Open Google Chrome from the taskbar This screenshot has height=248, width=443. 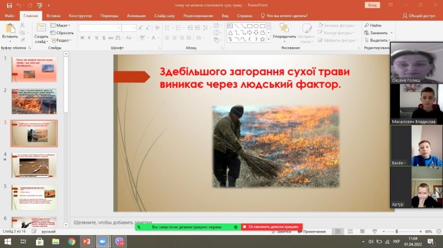(71, 242)
